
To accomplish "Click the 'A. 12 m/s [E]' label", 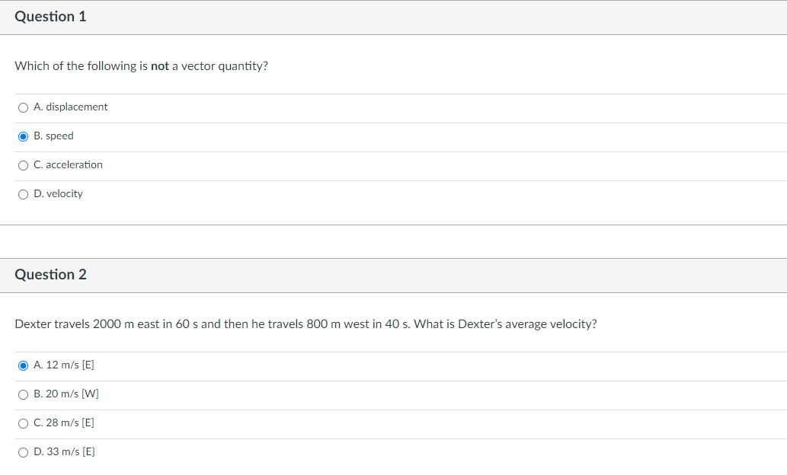I will 64,365.
